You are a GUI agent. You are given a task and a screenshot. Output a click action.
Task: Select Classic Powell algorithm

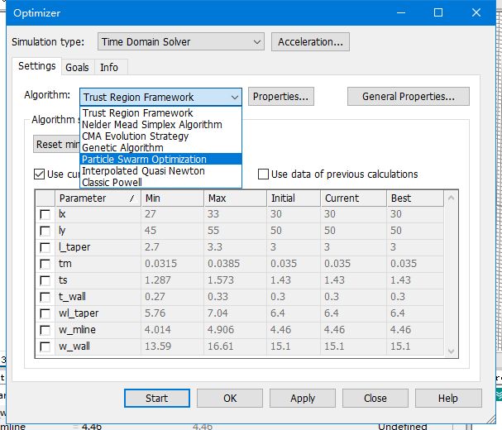point(160,182)
